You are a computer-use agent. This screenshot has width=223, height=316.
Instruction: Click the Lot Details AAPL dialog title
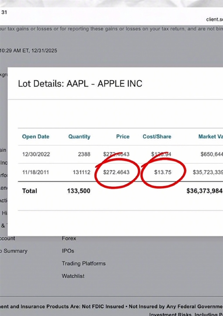click(x=80, y=83)
